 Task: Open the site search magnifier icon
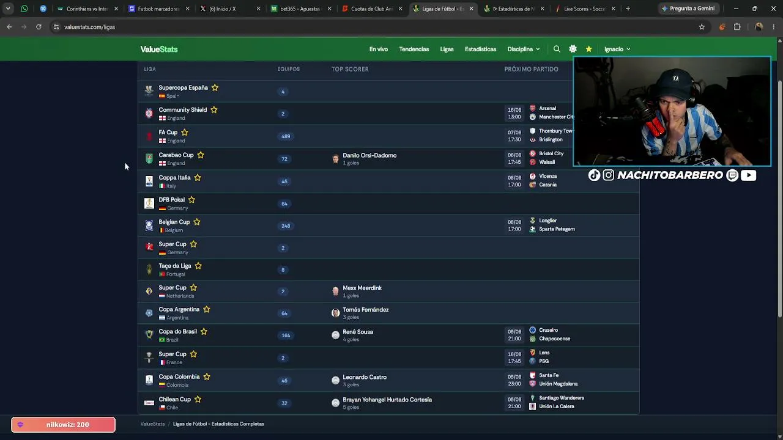click(x=557, y=49)
